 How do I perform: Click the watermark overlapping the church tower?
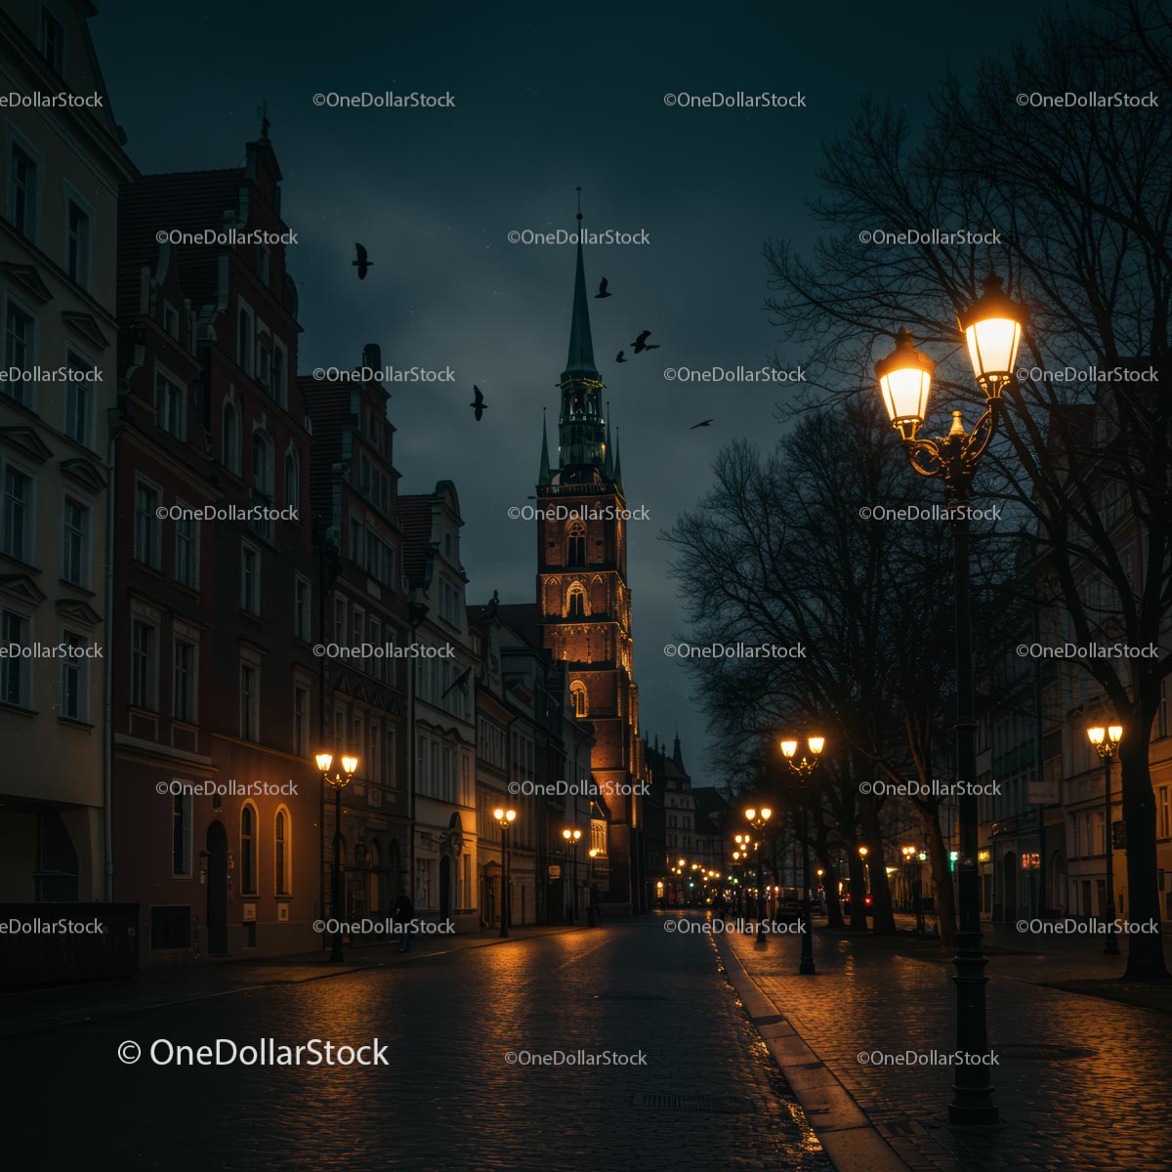[x=578, y=513]
